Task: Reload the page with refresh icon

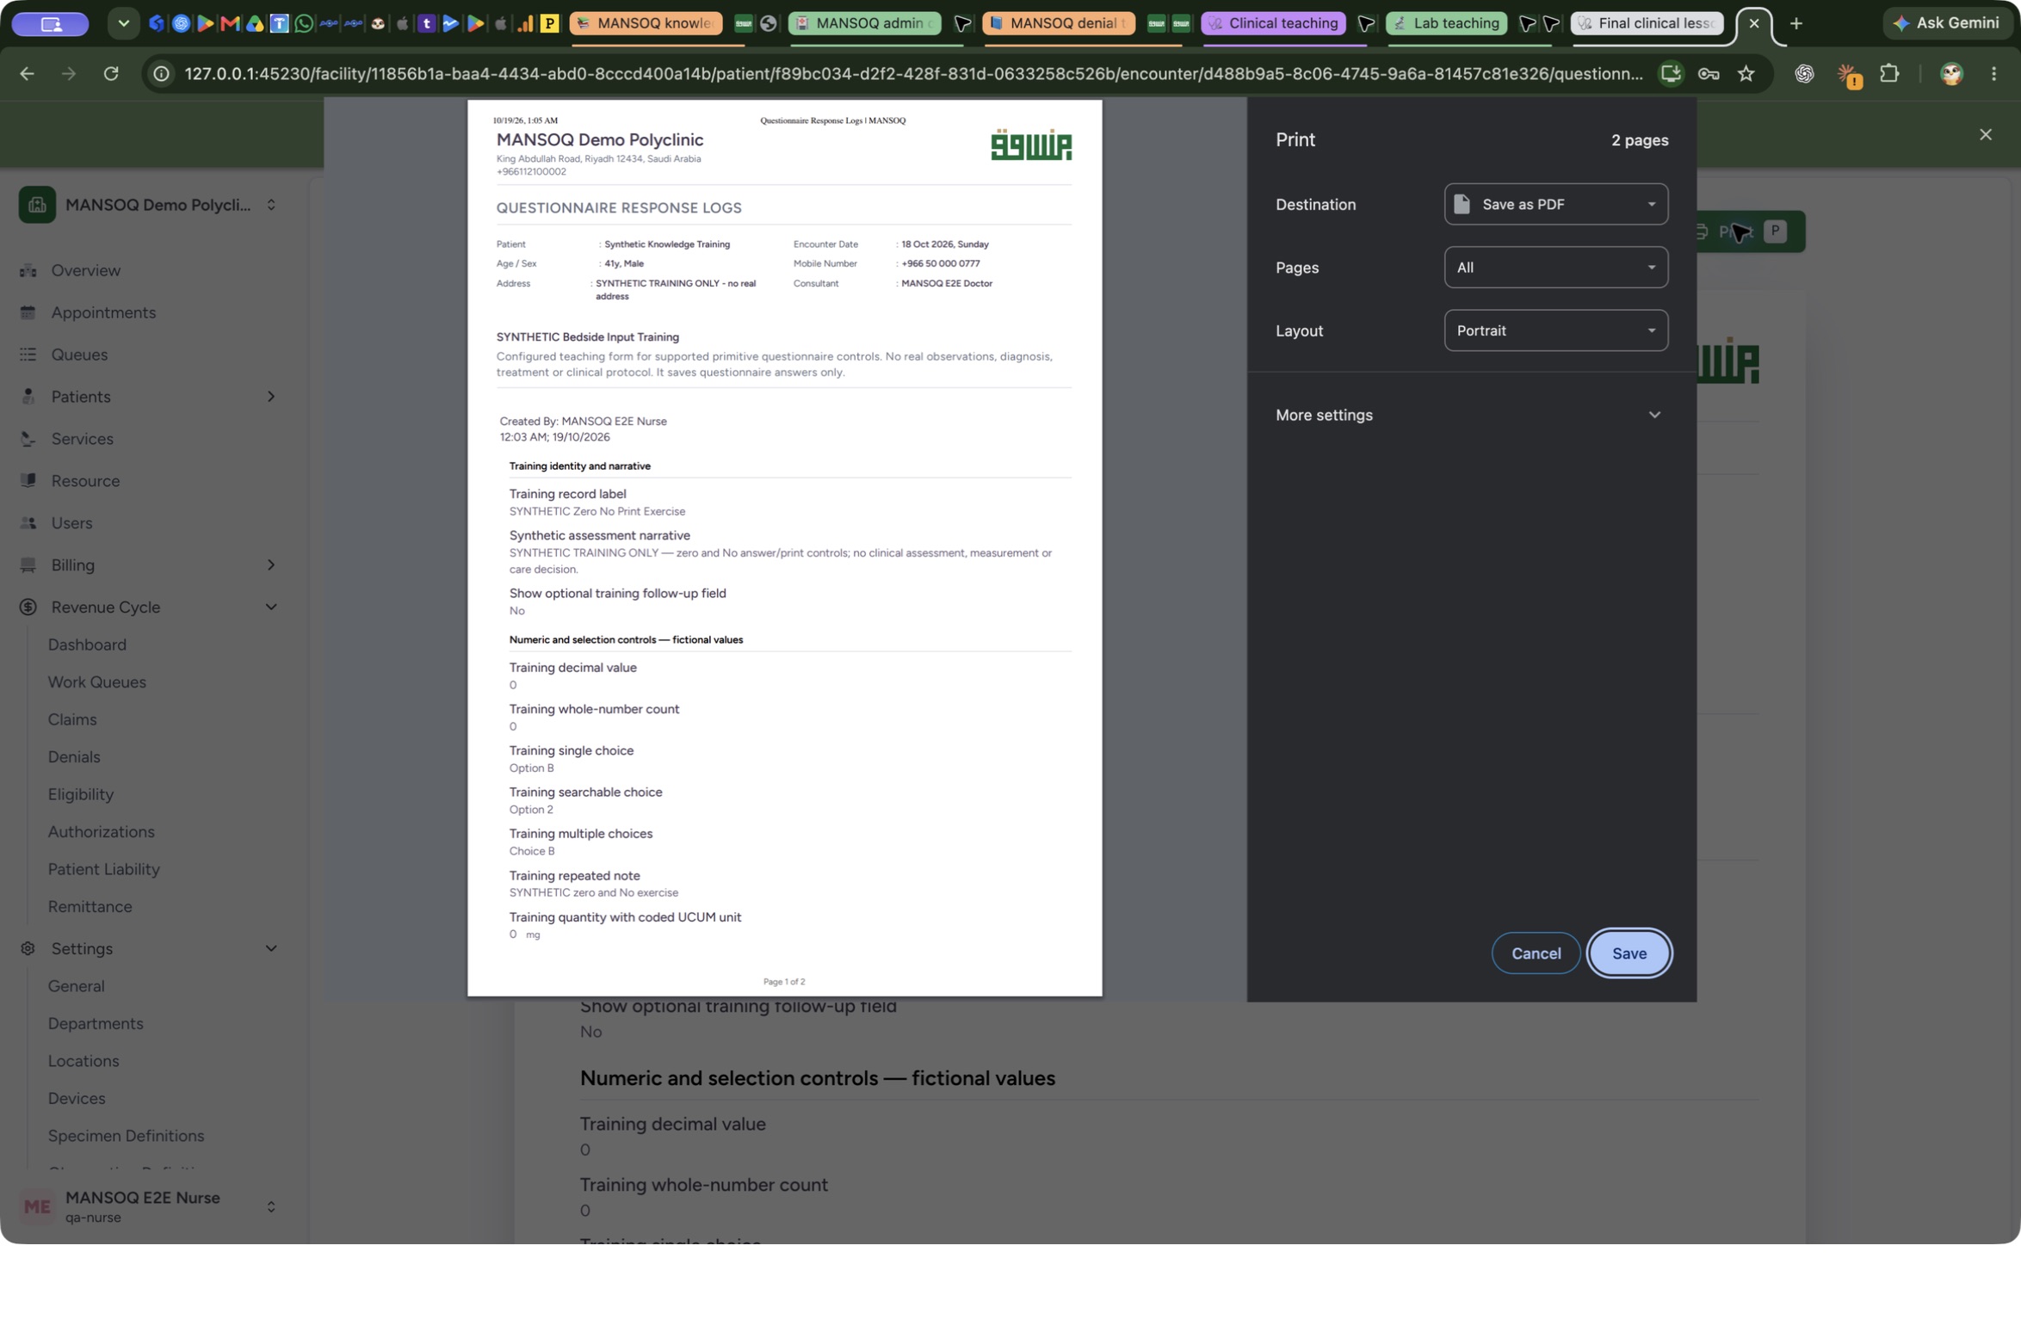Action: (x=111, y=74)
